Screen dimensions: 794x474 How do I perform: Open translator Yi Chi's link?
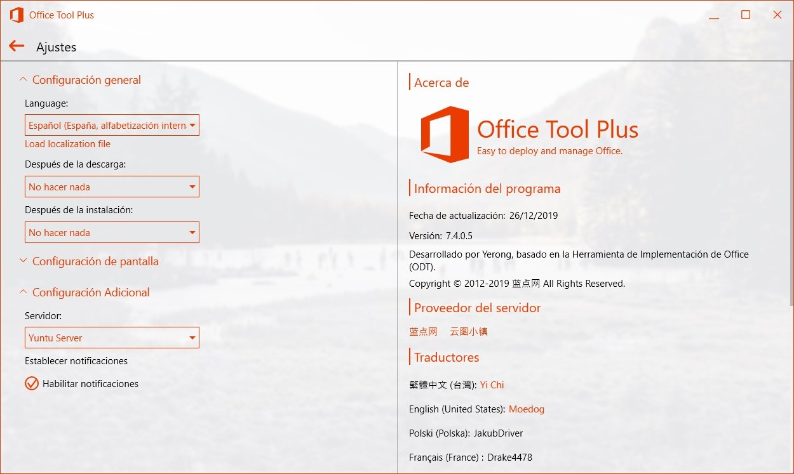click(492, 385)
